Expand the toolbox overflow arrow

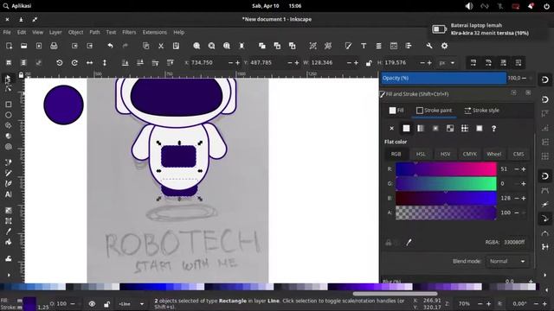coord(9,276)
